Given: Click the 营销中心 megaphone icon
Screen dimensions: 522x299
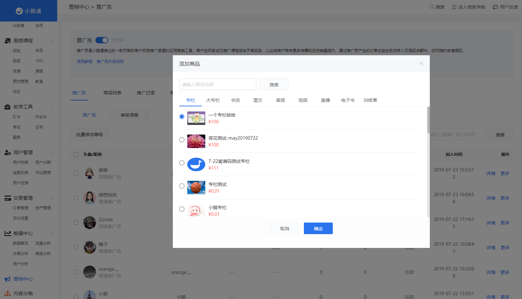Looking at the screenshot, I should 8,279.
